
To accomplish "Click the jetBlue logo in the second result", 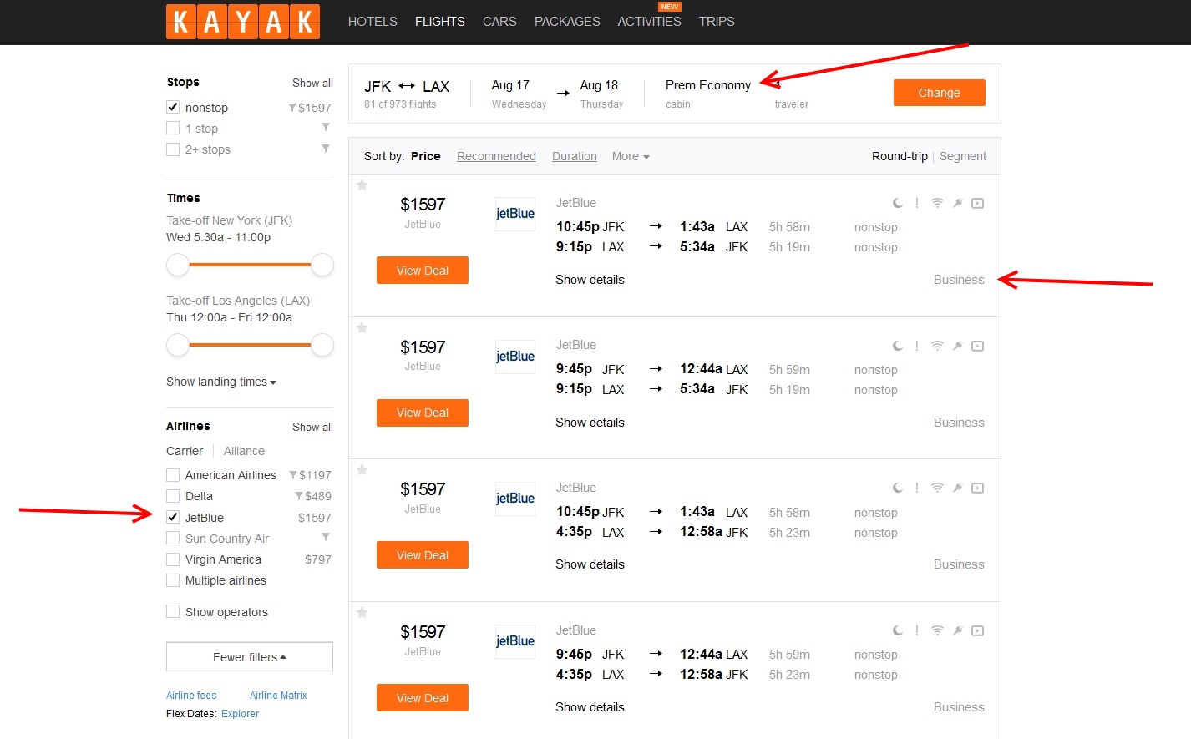I will click(514, 357).
